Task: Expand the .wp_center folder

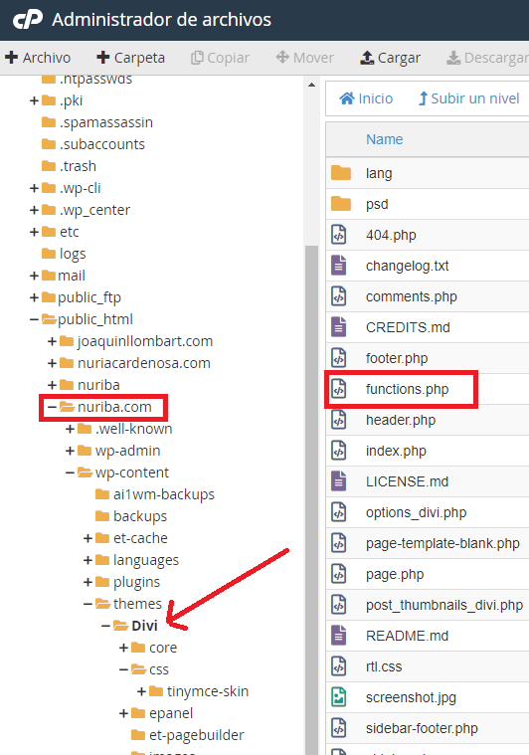Action: coord(34,210)
